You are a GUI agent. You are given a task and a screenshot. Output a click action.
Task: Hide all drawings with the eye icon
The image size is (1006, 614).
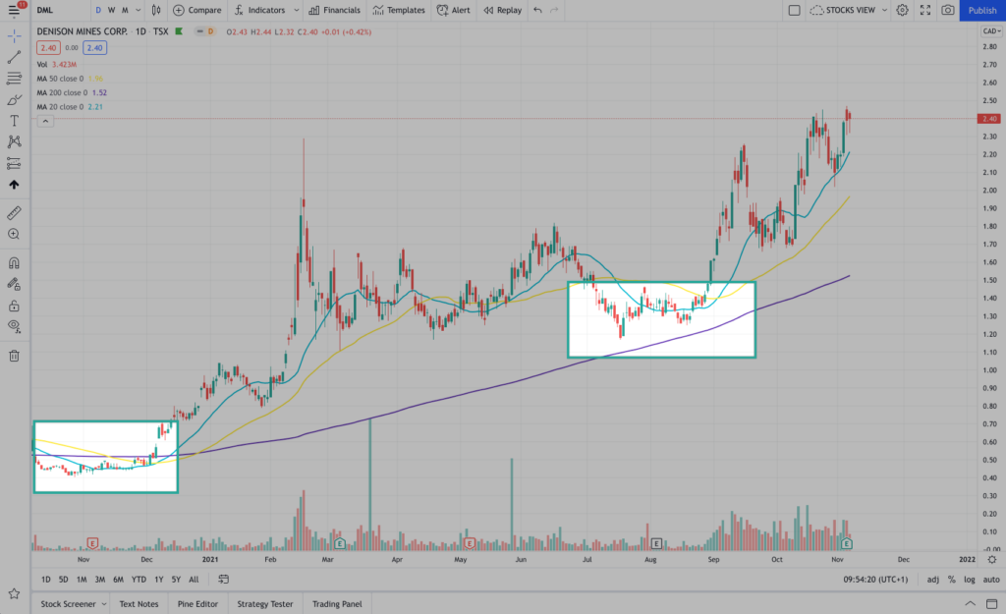pyautogui.click(x=14, y=325)
